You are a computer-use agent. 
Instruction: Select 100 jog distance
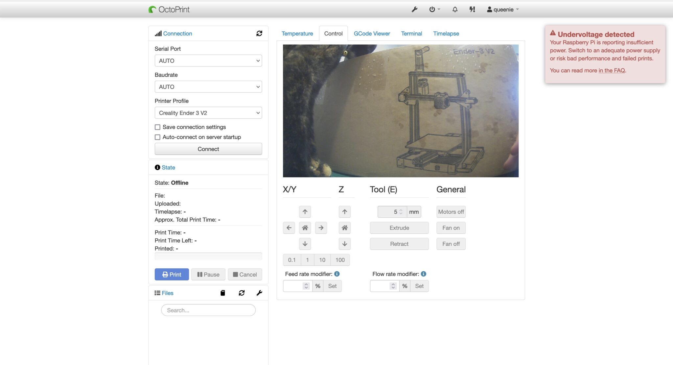click(x=340, y=260)
